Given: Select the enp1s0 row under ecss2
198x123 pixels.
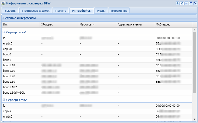Looking at the screenshot, I should pyautogui.click(x=97, y=116).
